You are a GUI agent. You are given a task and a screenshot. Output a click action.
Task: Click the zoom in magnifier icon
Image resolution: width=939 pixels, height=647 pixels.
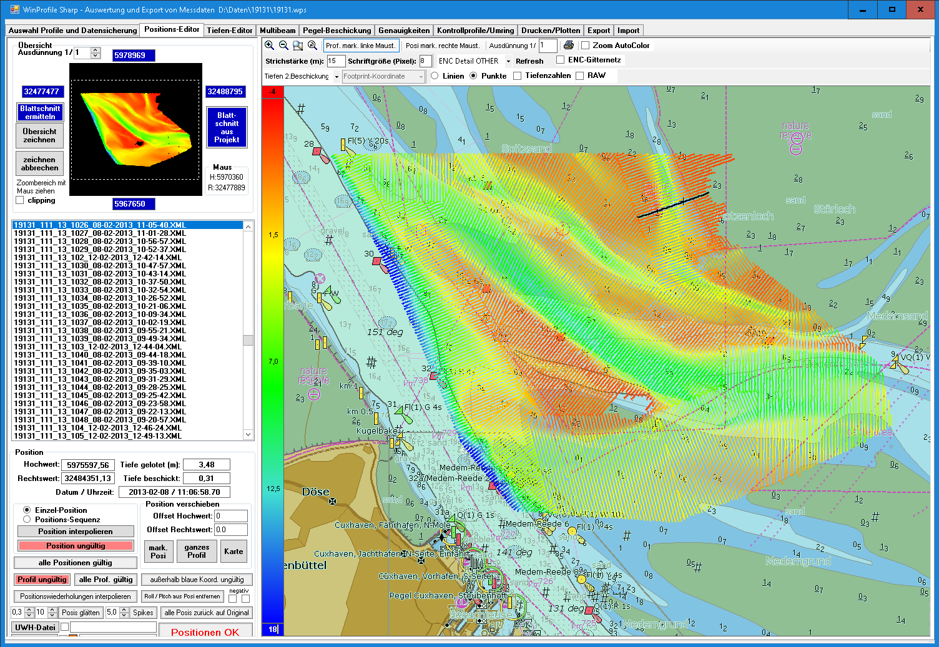(269, 46)
